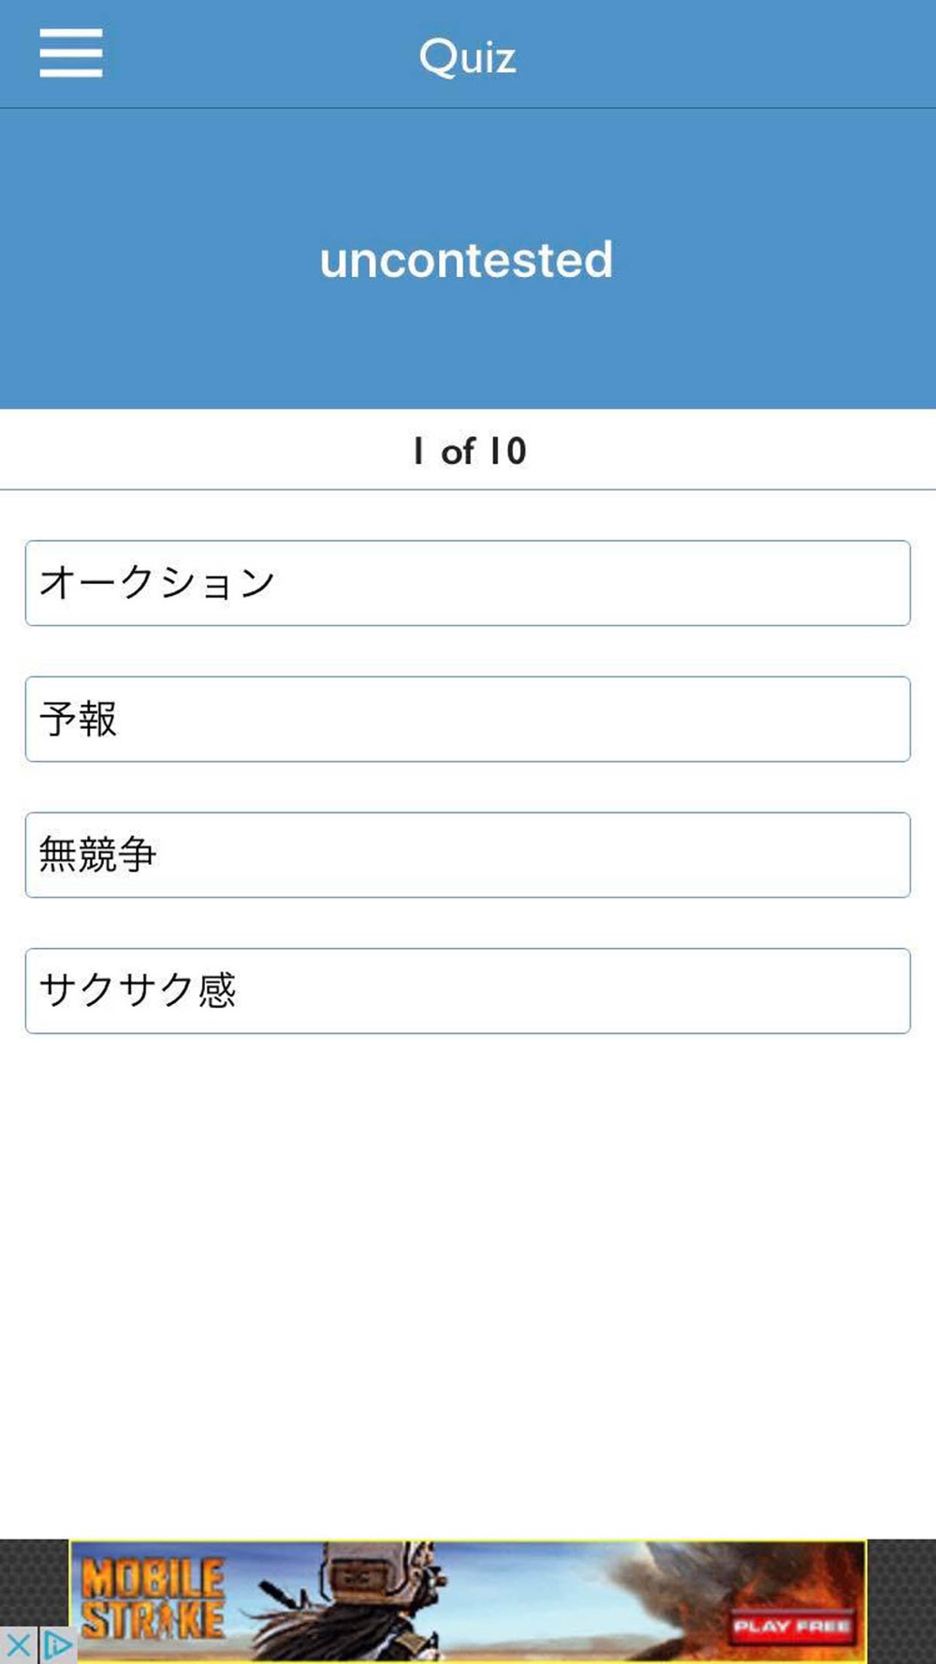The image size is (936, 1664).
Task: Tap the dark strip right of the ad
Action: [x=901, y=1601]
